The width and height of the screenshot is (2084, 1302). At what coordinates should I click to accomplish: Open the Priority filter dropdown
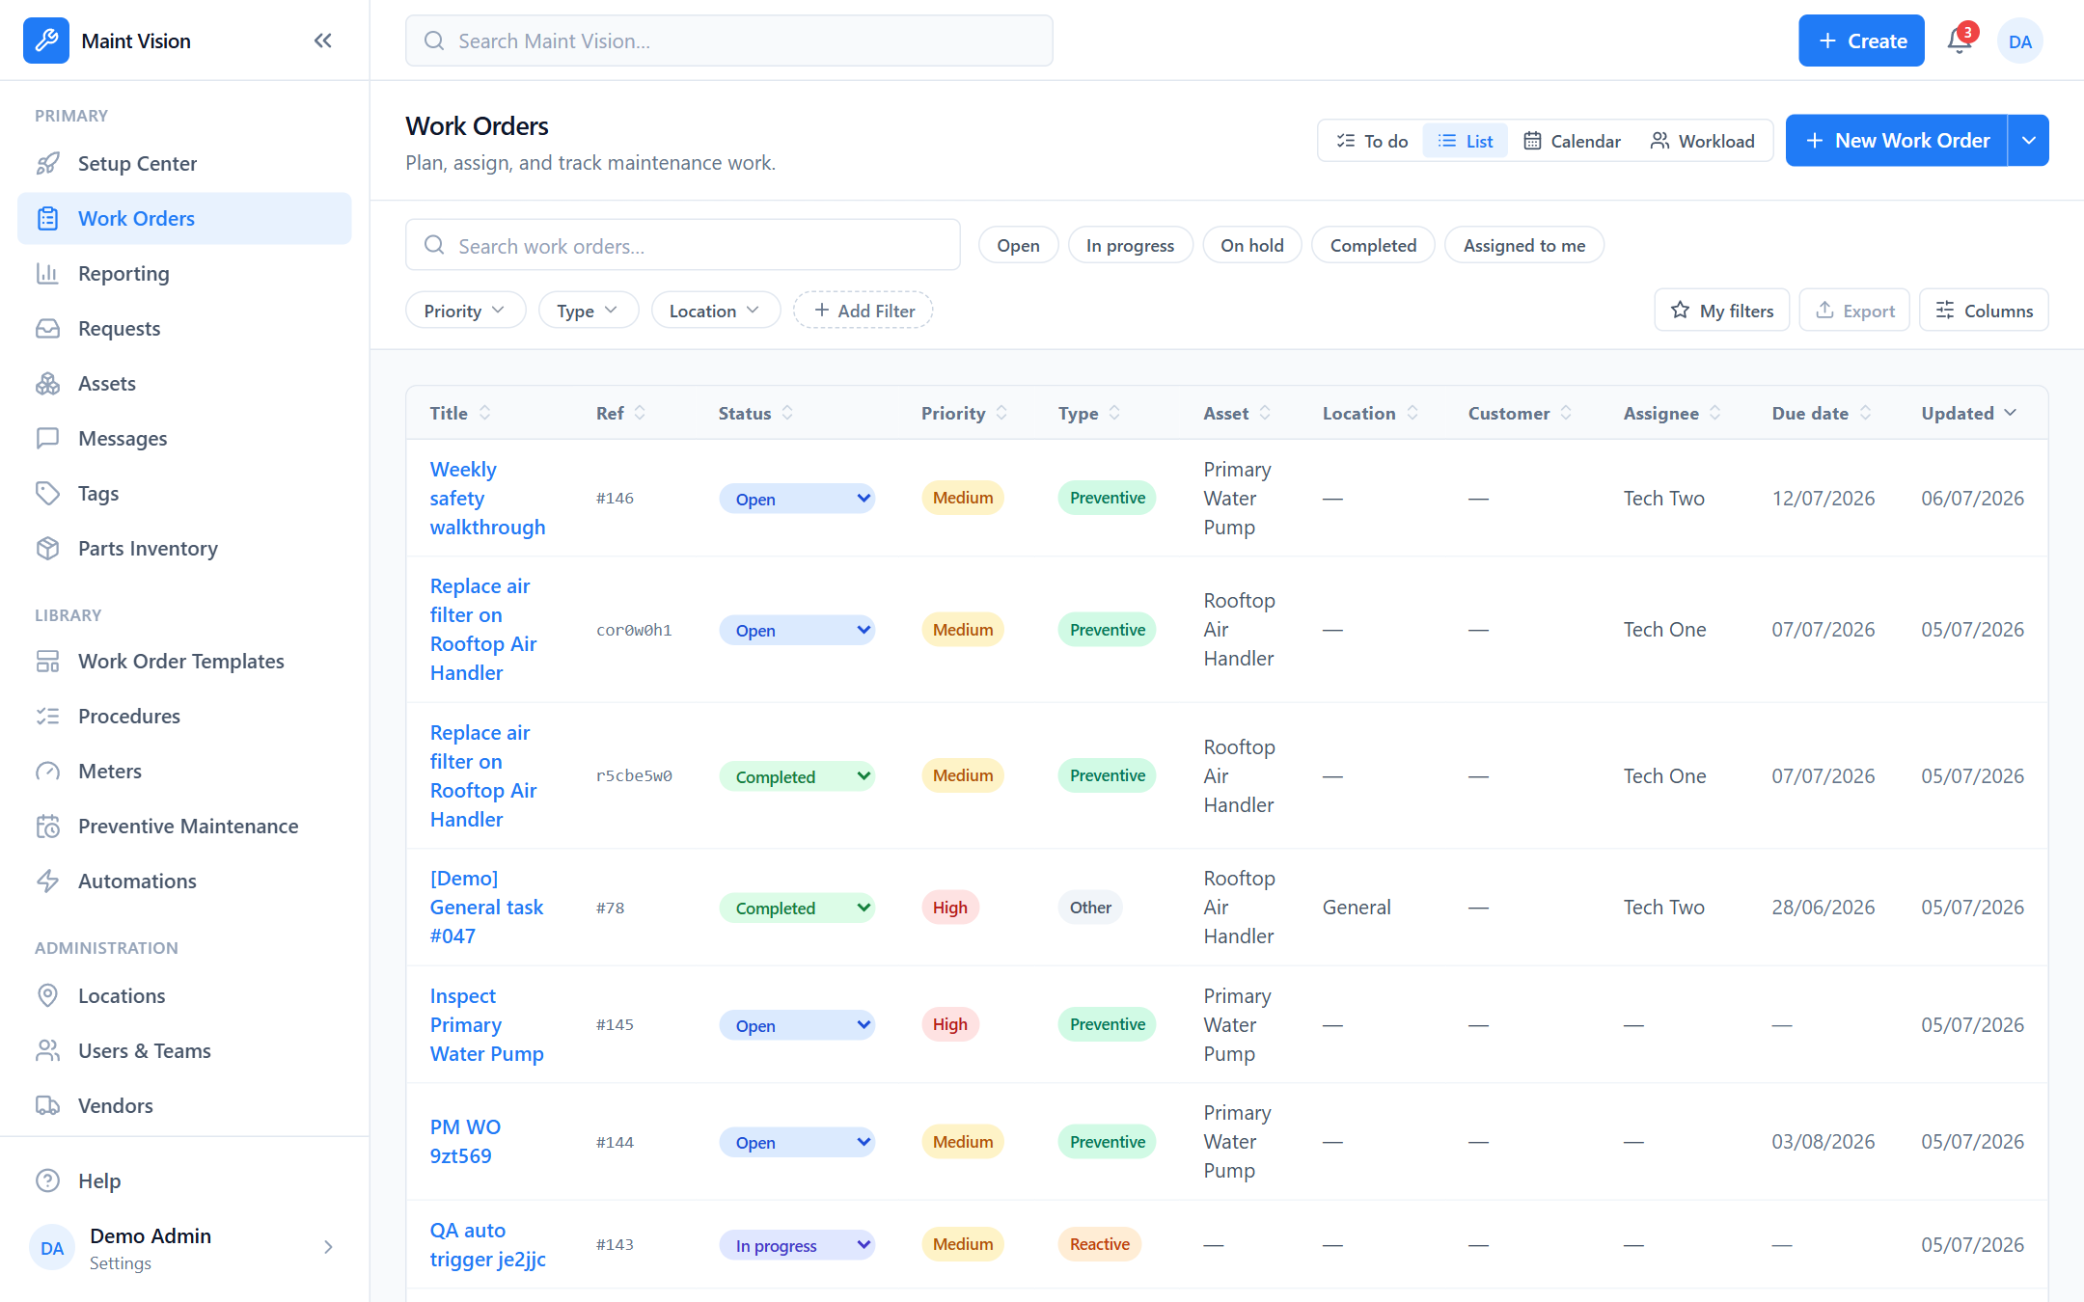click(465, 311)
